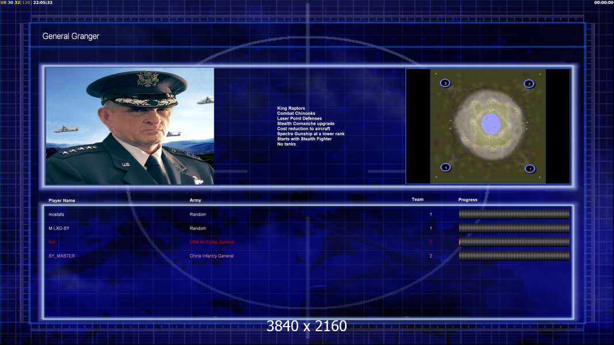Select player 'SY_MASTER' in the list

(x=62, y=256)
